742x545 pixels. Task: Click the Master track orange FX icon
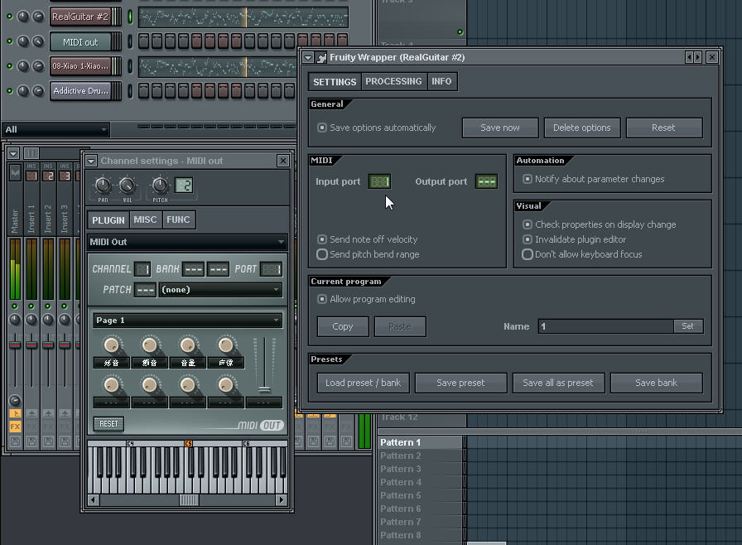[15, 427]
